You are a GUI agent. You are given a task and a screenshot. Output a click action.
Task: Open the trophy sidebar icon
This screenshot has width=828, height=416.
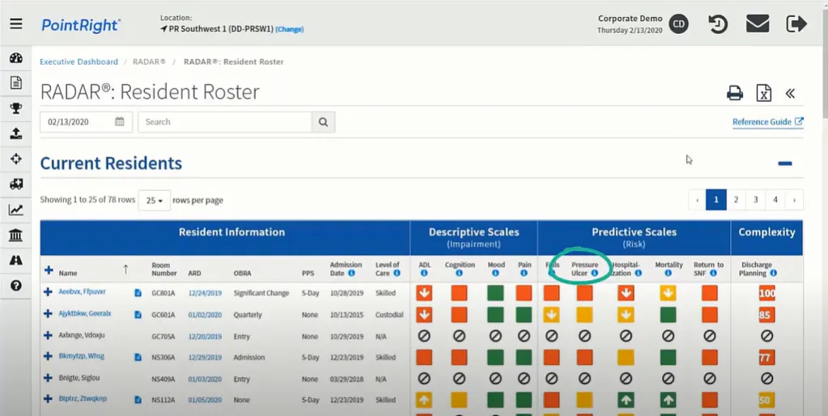[16, 108]
